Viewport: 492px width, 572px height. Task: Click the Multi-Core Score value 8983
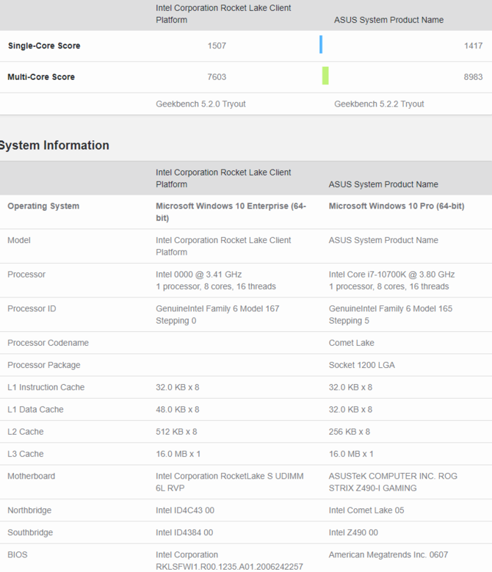[x=473, y=77]
